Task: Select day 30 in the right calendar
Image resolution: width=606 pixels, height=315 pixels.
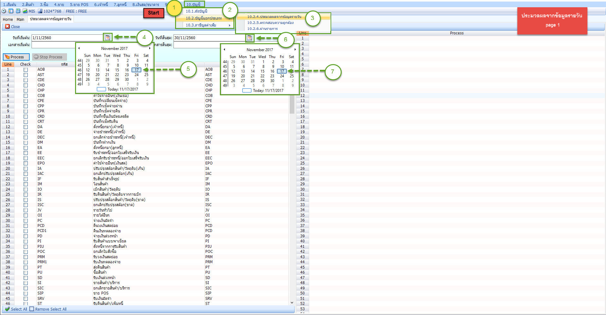Action: (x=272, y=81)
